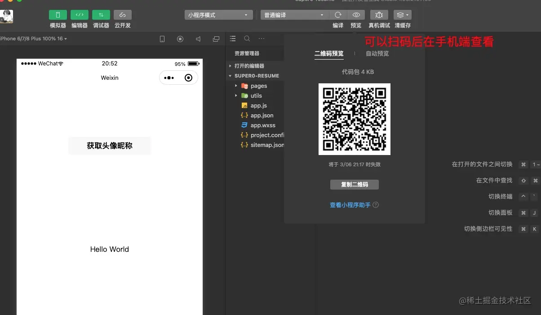Open iPhone 6/7/8 Plus device selector

point(34,39)
